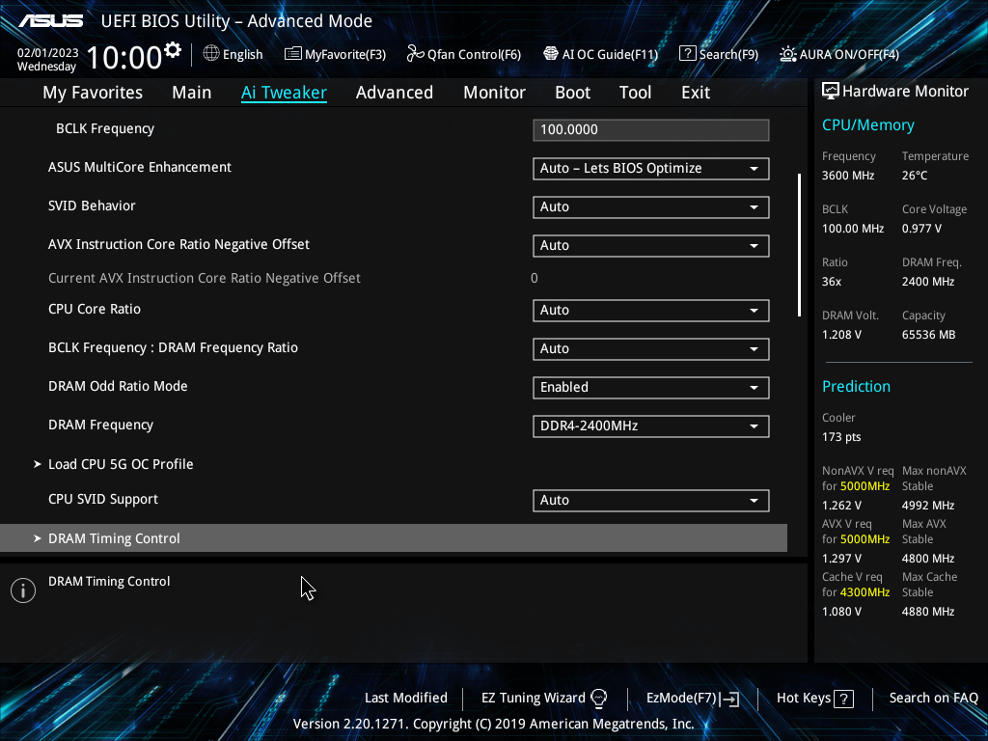Switch to the My Favorites tab
This screenshot has height=741, width=988.
click(93, 92)
